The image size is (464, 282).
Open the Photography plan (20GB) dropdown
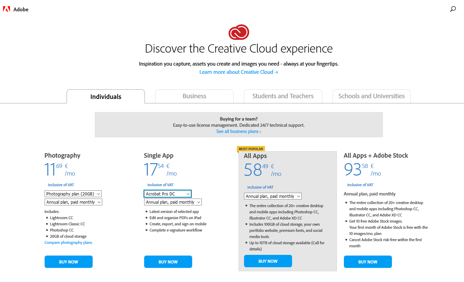[x=73, y=193]
